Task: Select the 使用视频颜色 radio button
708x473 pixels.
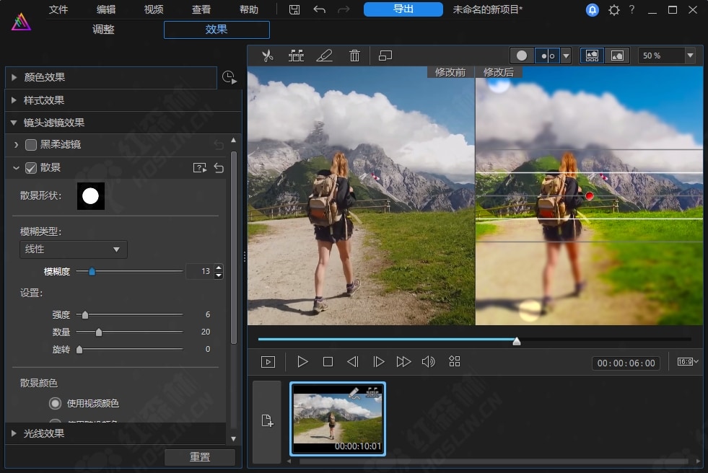Action: (x=55, y=403)
